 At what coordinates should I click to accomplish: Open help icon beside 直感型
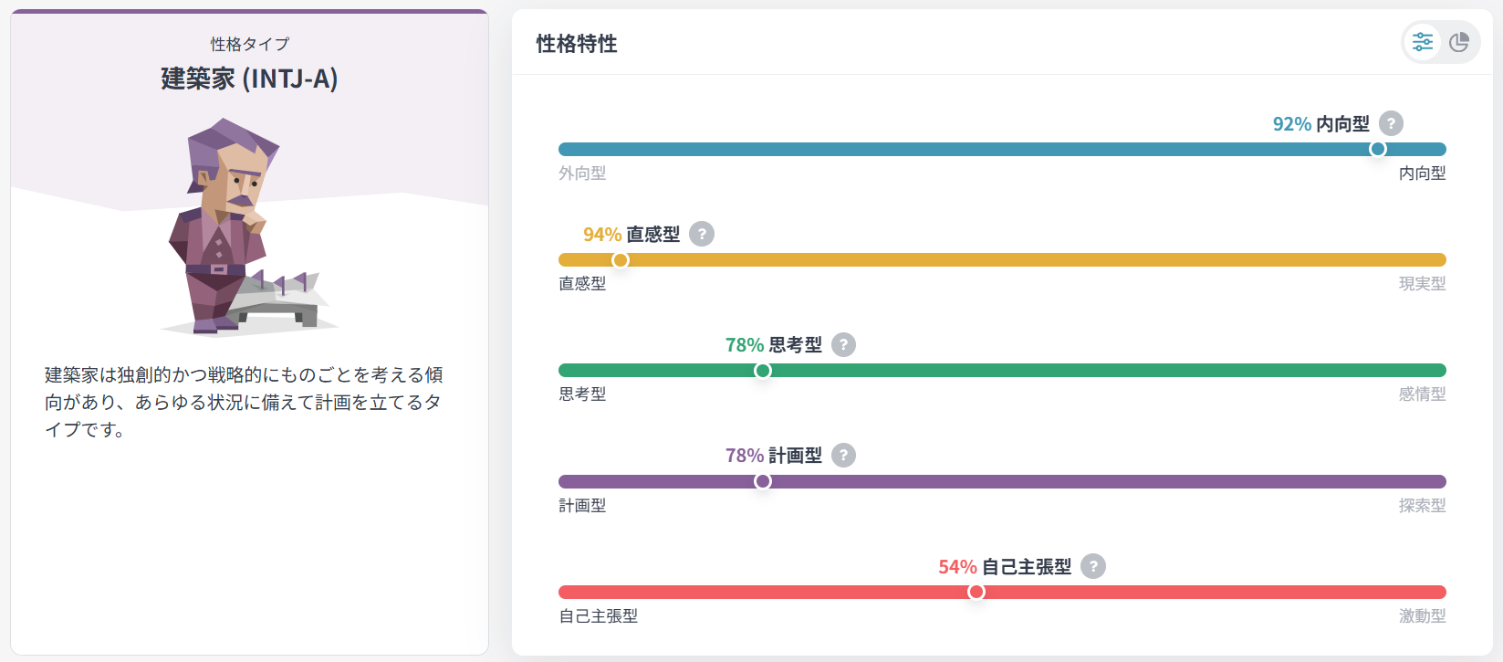(x=701, y=234)
